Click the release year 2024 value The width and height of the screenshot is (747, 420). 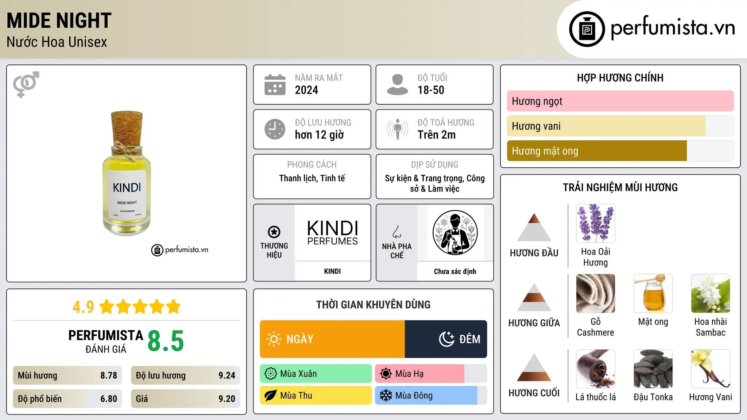click(x=306, y=90)
